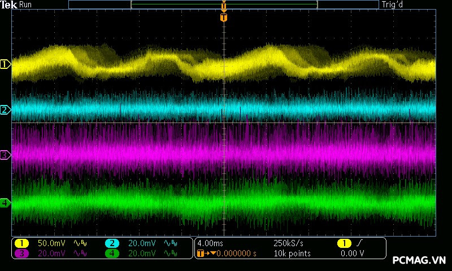Screen dimensions: 452x271
Task: Select channel 4 green badge in readout
Action: (112, 253)
